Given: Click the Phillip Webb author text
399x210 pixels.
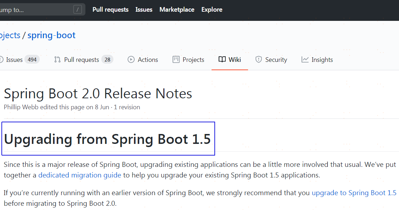Looking at the screenshot, I should [21, 107].
